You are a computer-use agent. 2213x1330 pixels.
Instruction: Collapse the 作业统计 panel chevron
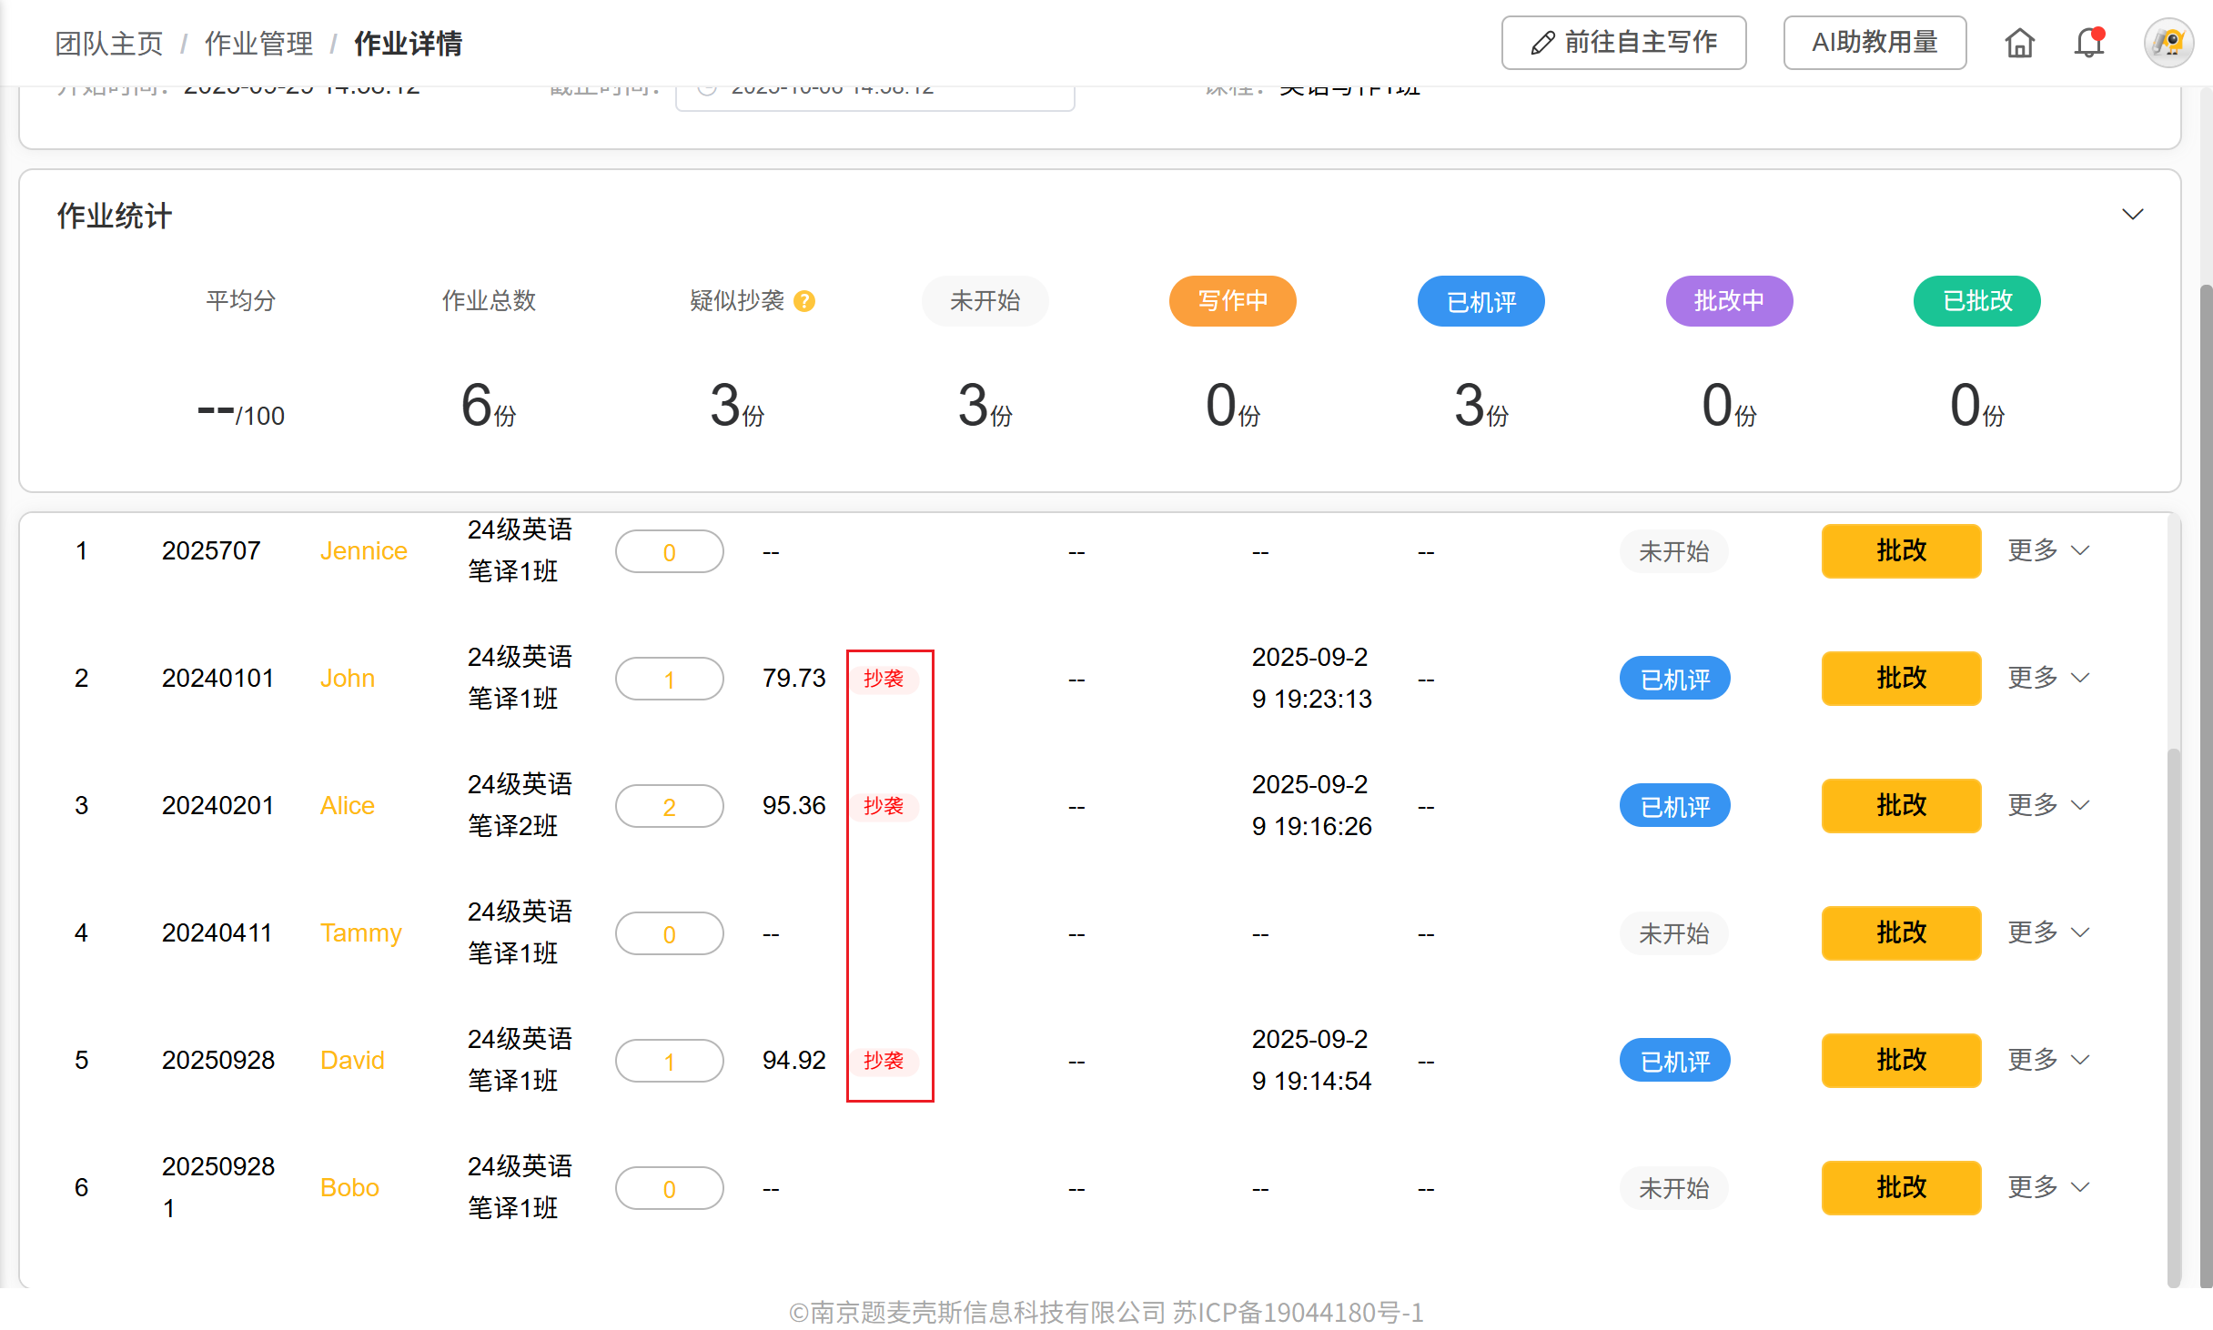[2132, 215]
